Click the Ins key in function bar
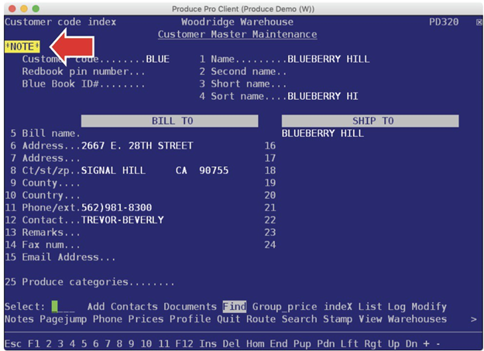 [x=208, y=343]
